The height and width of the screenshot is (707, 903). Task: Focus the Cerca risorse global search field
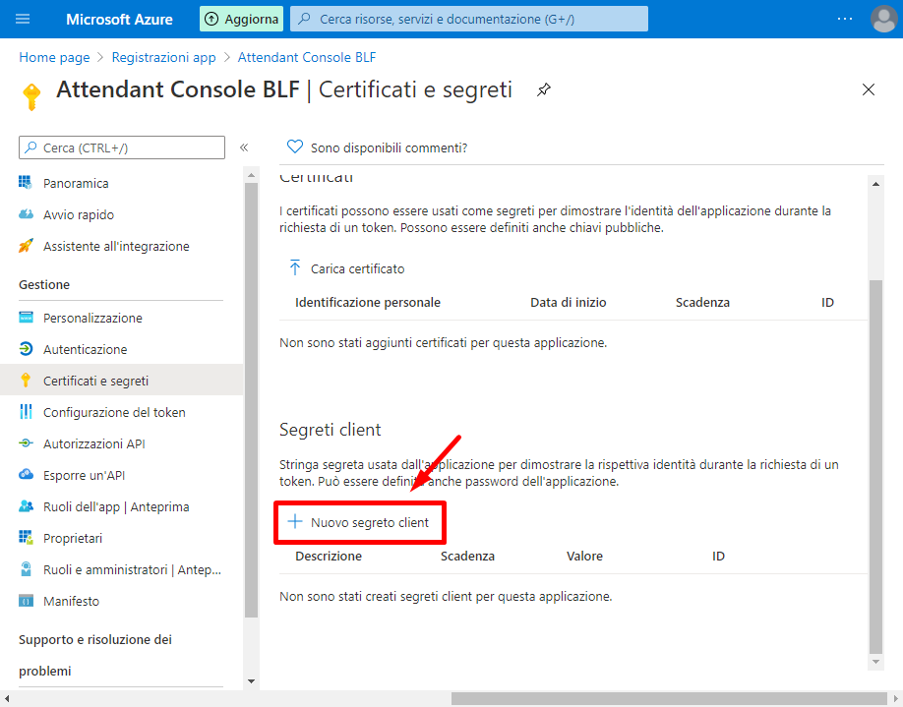tap(469, 19)
